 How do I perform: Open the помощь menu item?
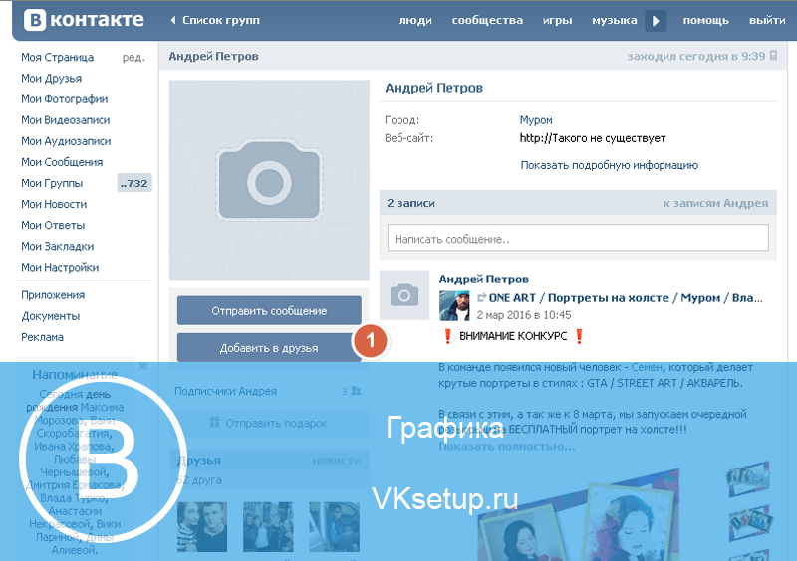705,20
